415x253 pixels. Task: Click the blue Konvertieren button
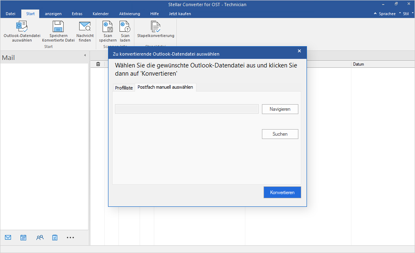point(282,193)
